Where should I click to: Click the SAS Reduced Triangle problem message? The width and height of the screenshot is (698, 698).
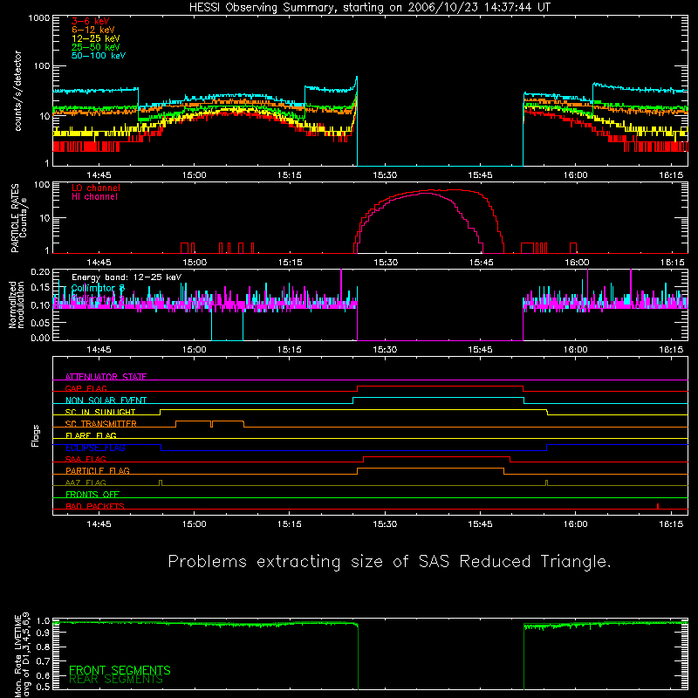[390, 562]
